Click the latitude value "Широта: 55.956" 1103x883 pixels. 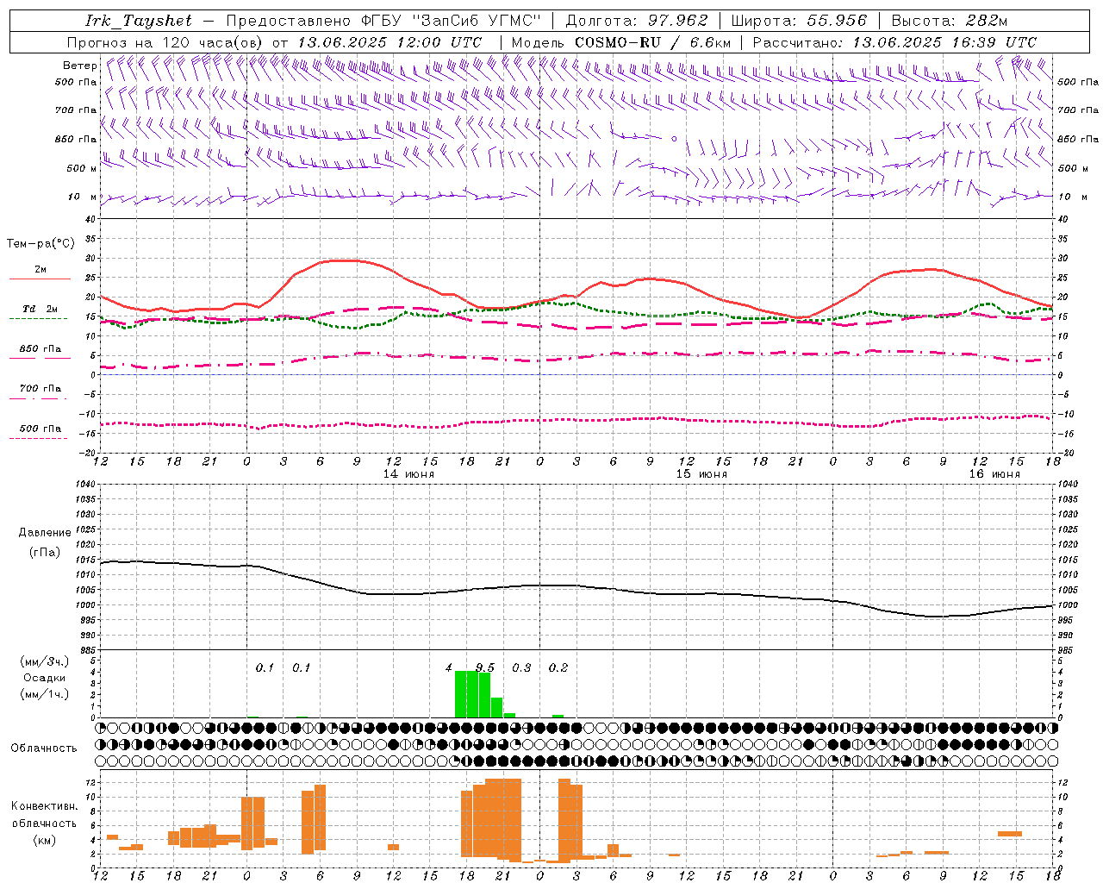tap(799, 21)
